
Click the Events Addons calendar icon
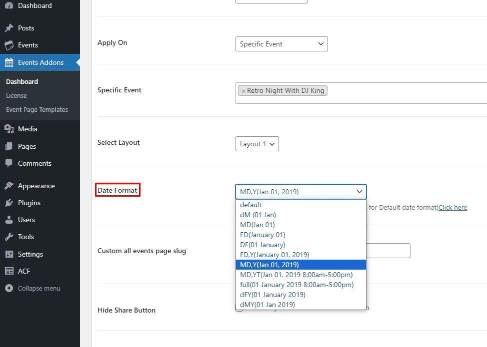pyautogui.click(x=9, y=63)
